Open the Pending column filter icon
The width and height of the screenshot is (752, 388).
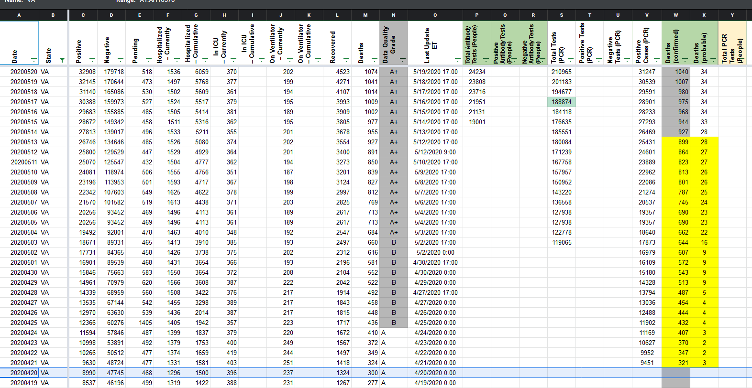[149, 60]
